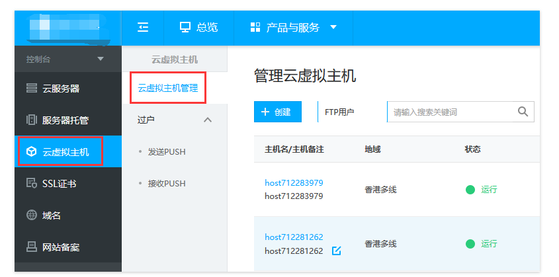Select 云服务器 in the sidebar
The width and height of the screenshot is (559, 277).
point(68,89)
